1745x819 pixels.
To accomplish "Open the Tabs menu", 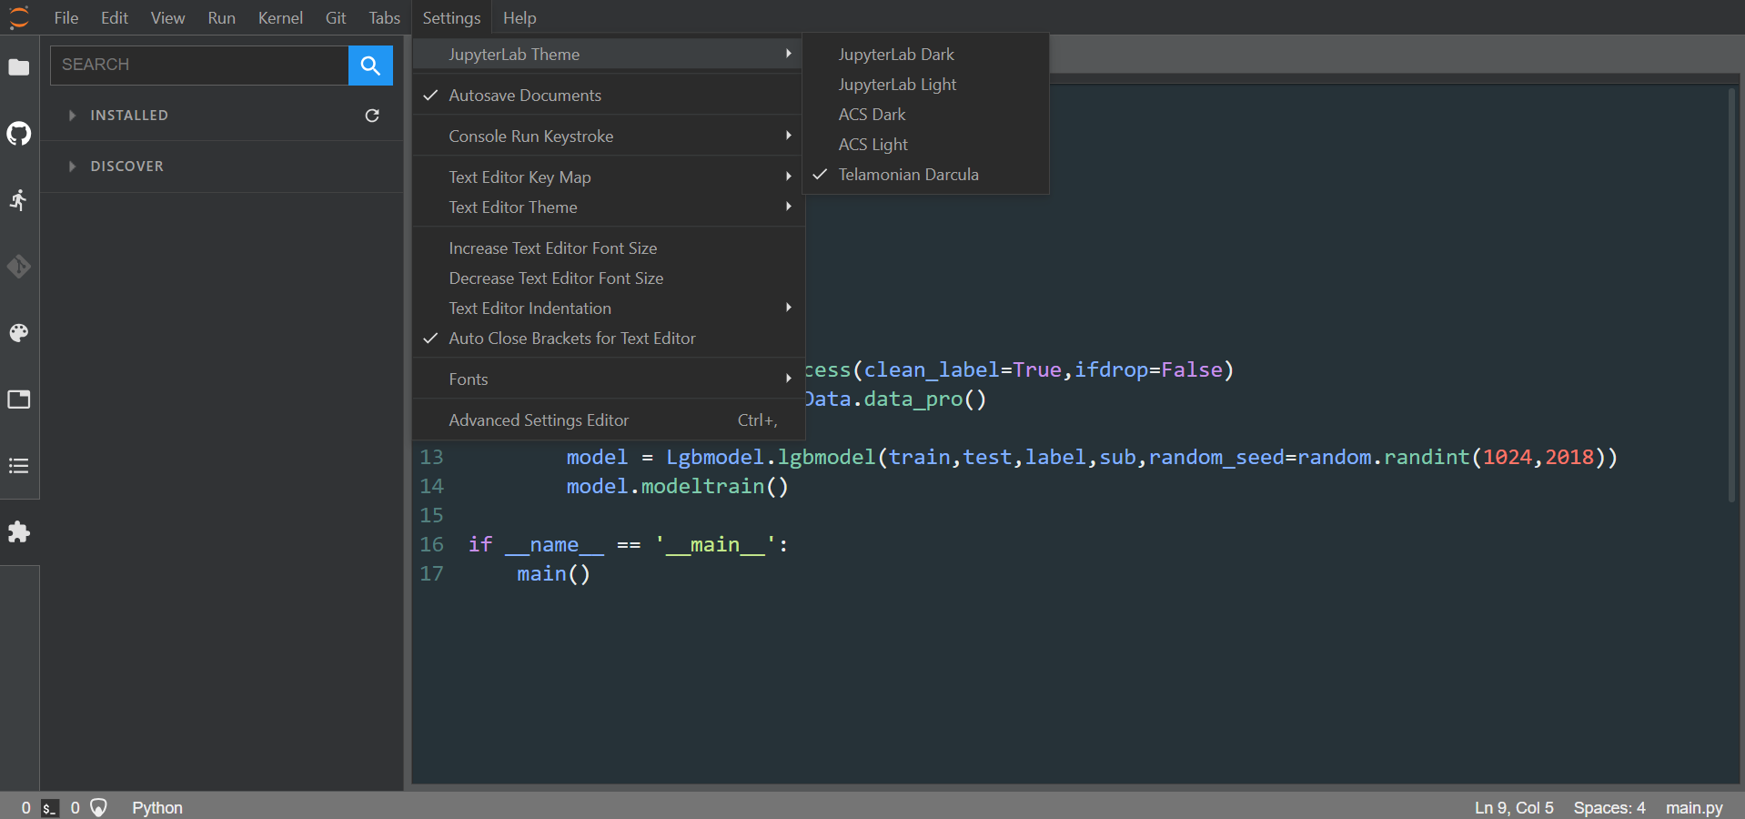I will pyautogui.click(x=385, y=18).
